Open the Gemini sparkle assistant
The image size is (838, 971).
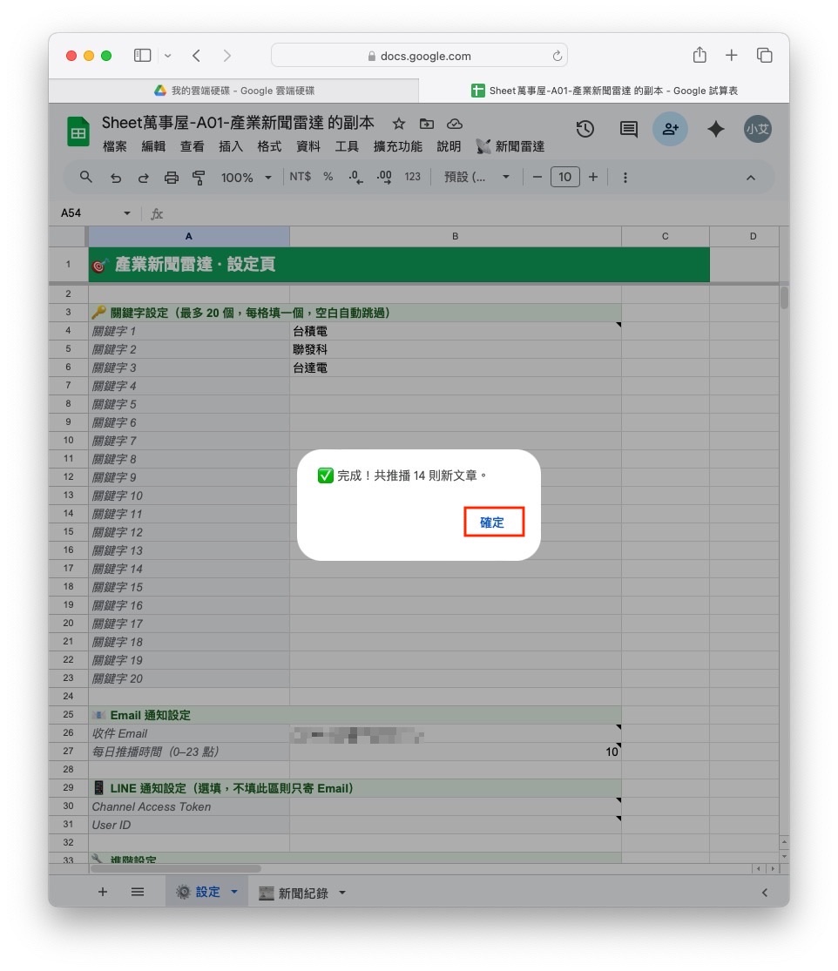pyautogui.click(x=715, y=129)
